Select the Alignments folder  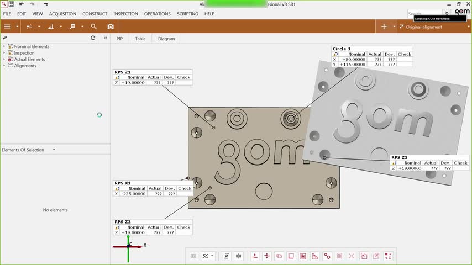25,66
